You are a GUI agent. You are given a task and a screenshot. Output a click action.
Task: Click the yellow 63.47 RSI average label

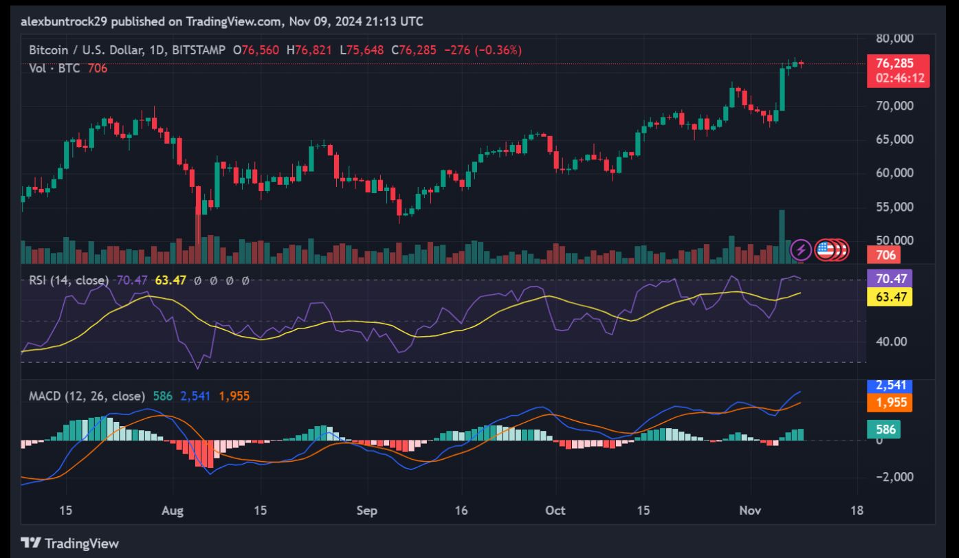coord(894,298)
